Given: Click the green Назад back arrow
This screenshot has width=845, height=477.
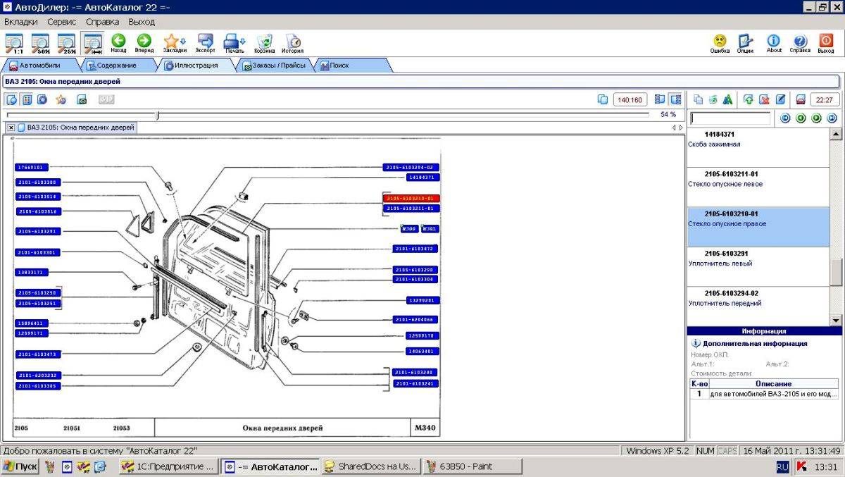Looking at the screenshot, I should [x=118, y=44].
